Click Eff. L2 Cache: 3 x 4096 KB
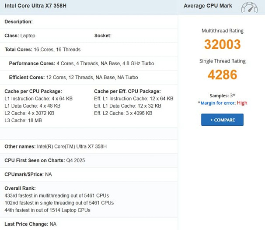 123,113
